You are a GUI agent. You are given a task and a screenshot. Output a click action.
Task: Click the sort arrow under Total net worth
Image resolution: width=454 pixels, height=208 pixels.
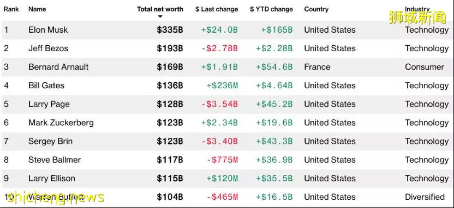[x=160, y=16]
